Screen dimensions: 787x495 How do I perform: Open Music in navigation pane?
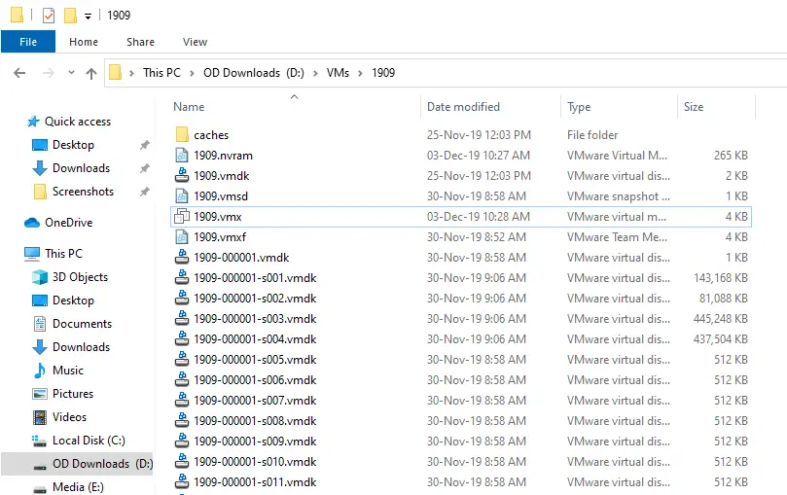point(68,371)
